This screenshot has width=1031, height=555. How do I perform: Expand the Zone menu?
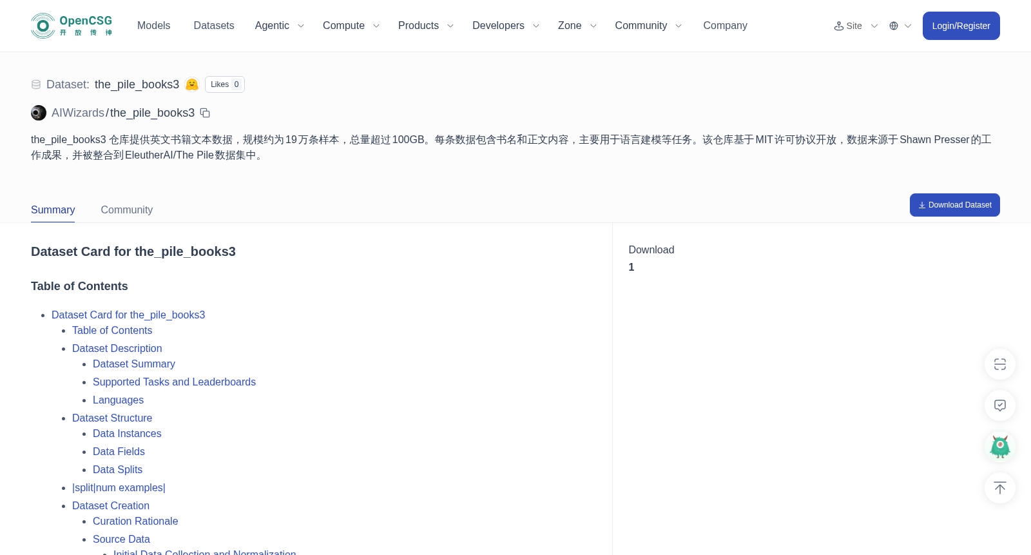(x=577, y=26)
